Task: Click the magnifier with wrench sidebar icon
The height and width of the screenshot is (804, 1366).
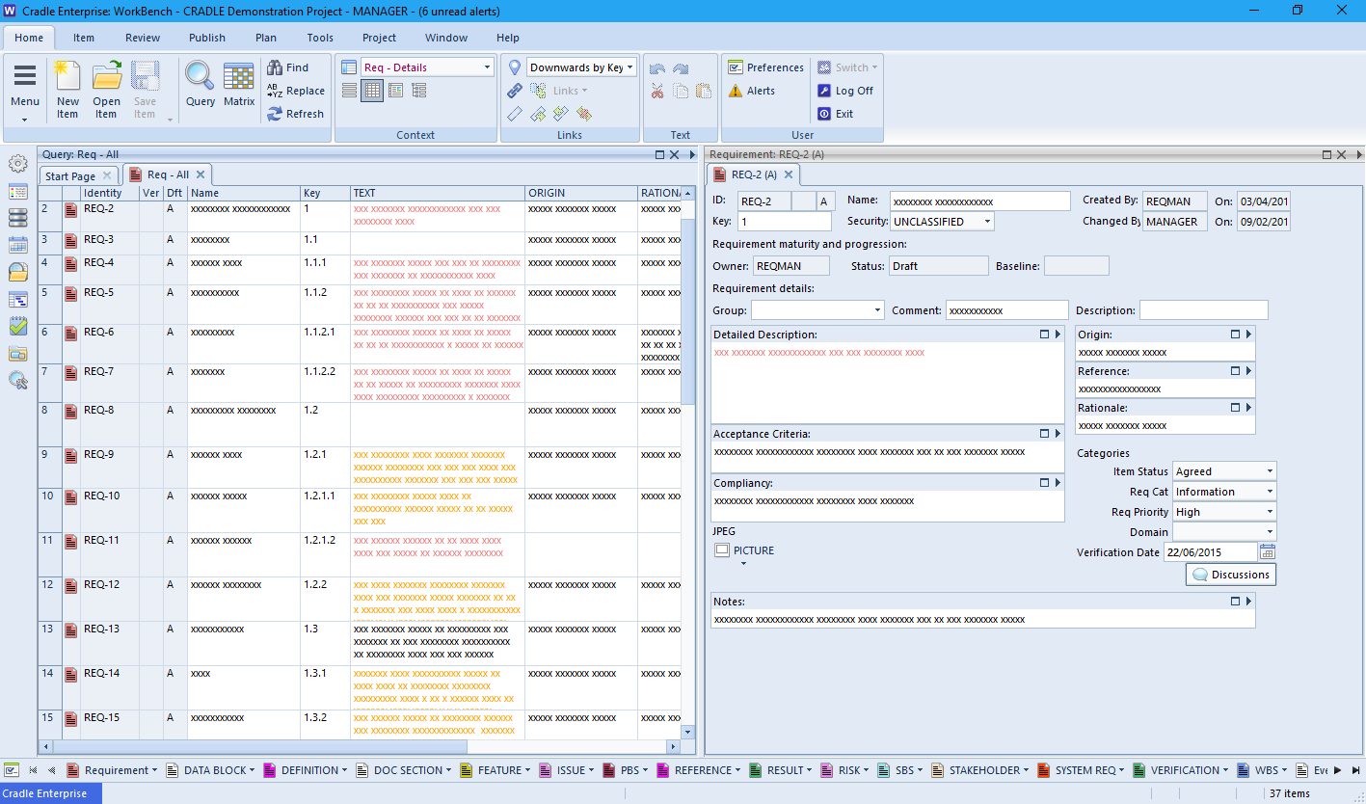Action: 17,381
